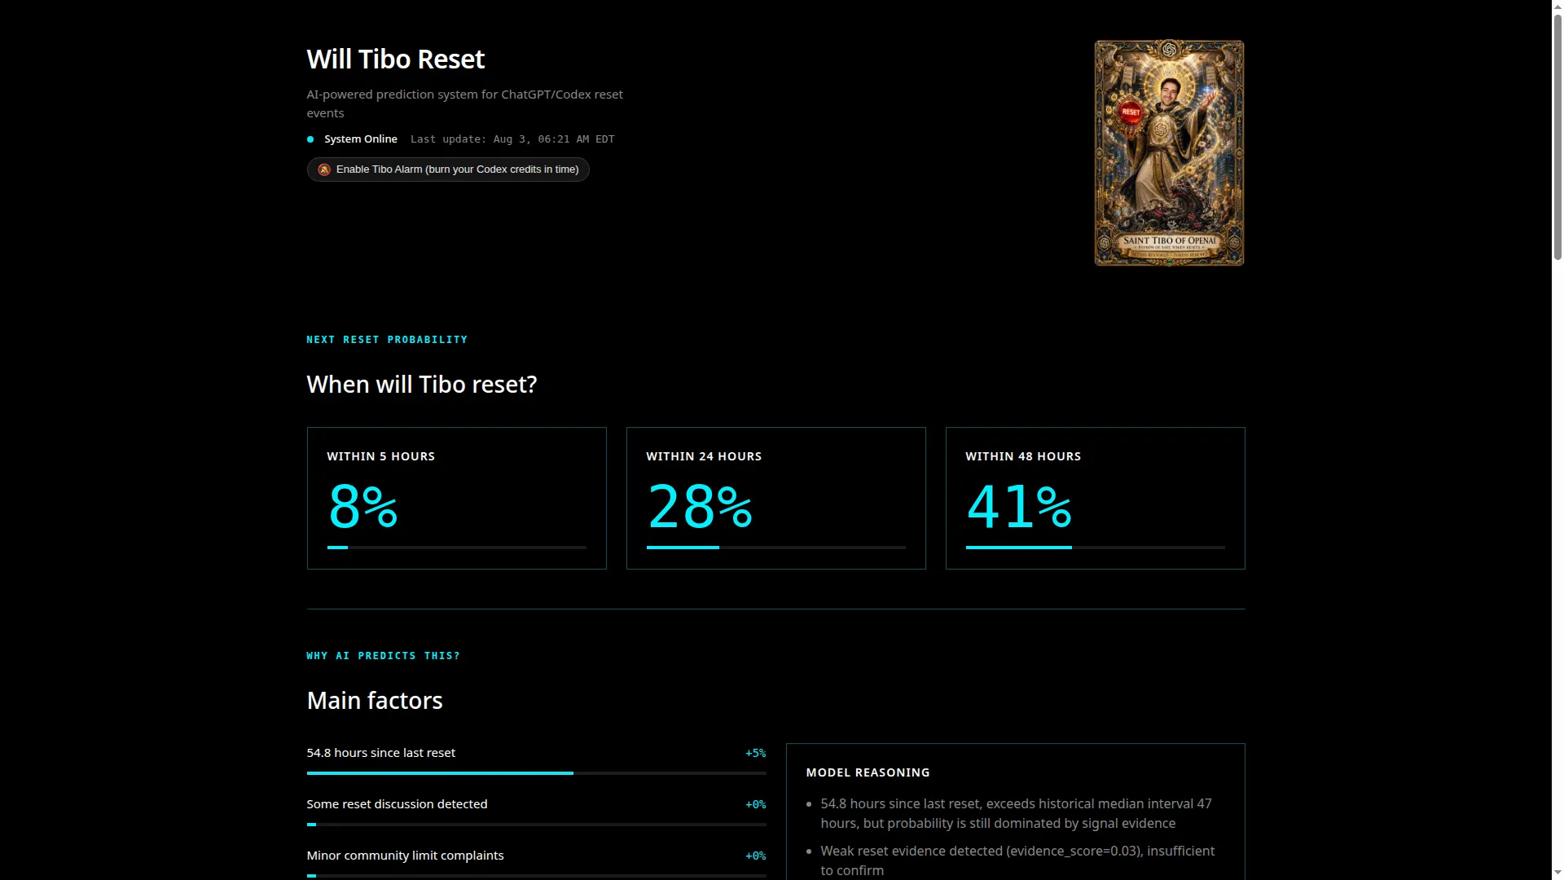The image size is (1564, 880).
Task: Click the Within 48 Hours 41% value
Action: click(x=1019, y=506)
